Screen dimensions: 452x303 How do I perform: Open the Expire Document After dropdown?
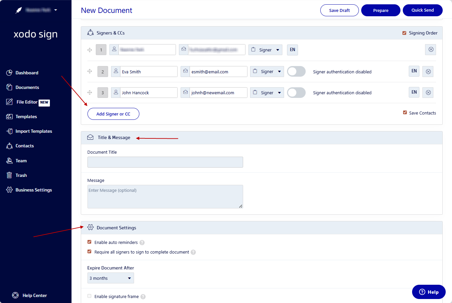tap(110, 278)
